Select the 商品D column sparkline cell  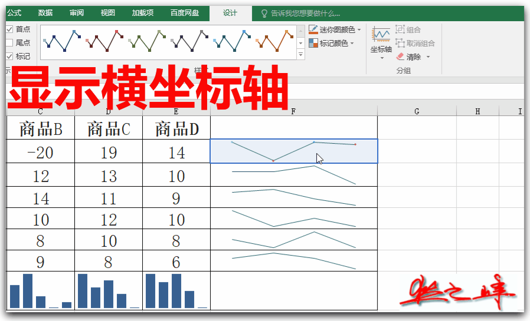pos(176,291)
